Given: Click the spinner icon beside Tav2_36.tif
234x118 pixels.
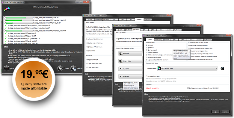Looking at the screenshot, I should click(4, 23).
